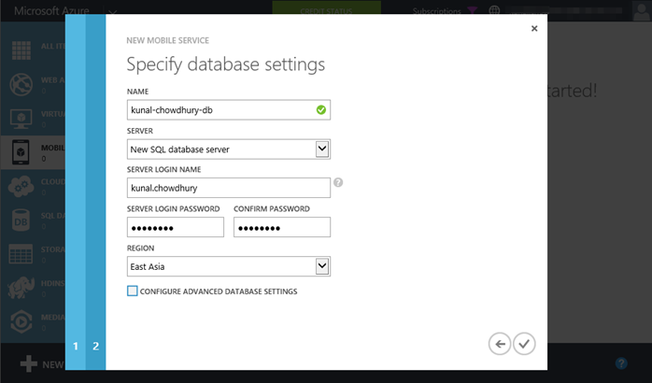Screen dimensions: 652x383
Task: Select Mobile Services sidebar icon
Action: pyautogui.click(x=21, y=152)
